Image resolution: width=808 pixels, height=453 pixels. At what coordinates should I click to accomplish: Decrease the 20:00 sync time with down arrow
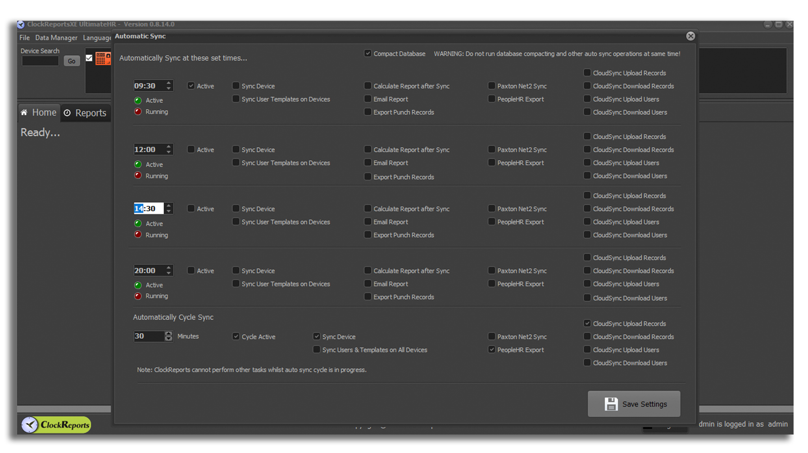point(169,273)
